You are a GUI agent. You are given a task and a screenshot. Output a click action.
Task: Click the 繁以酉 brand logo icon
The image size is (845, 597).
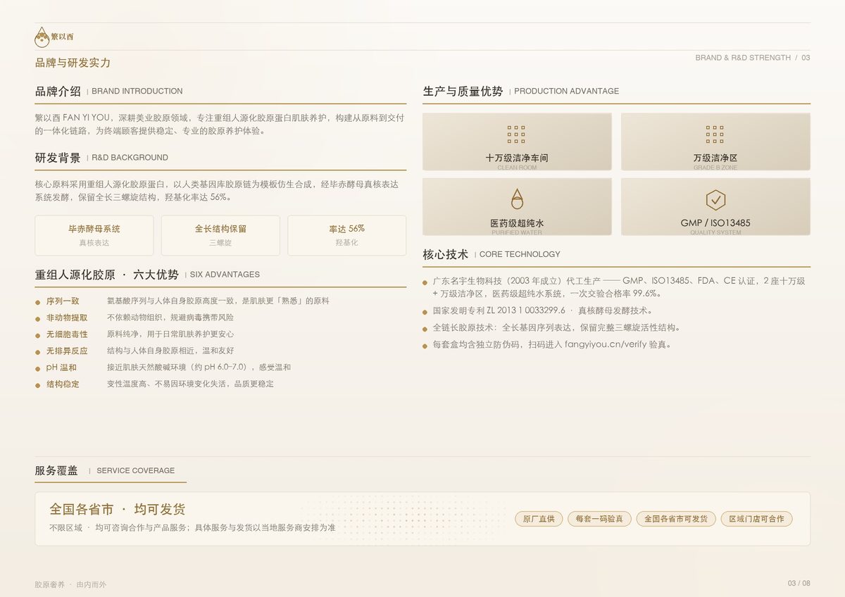coord(42,37)
